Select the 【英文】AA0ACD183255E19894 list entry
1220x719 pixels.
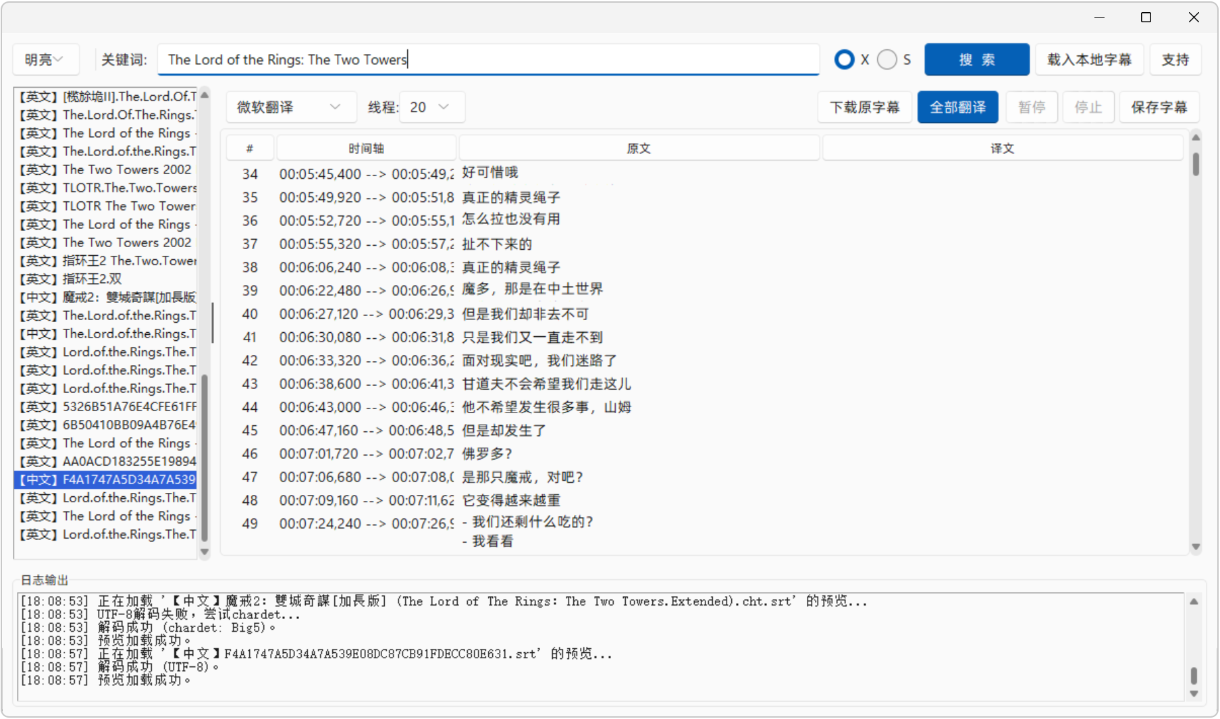point(106,461)
